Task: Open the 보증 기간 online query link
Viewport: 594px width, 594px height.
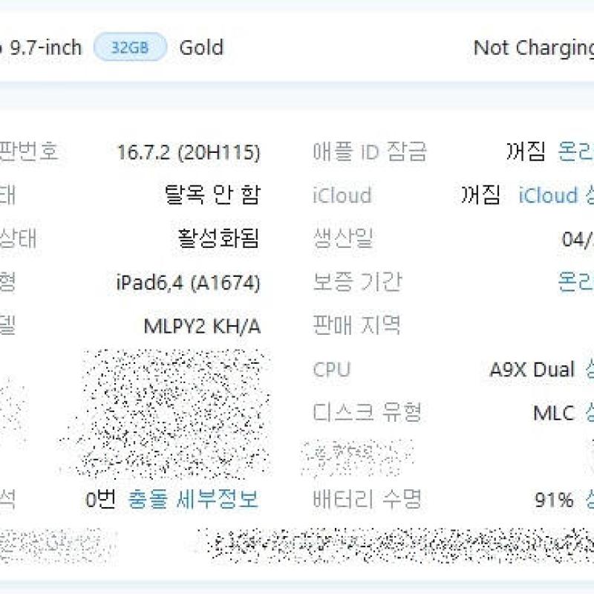Action: [x=576, y=282]
